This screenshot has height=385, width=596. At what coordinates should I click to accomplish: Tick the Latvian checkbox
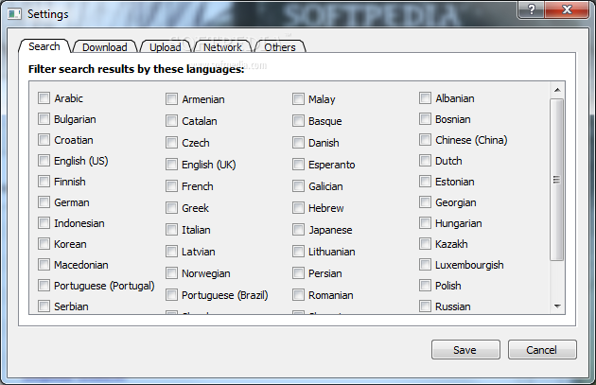coord(171,252)
